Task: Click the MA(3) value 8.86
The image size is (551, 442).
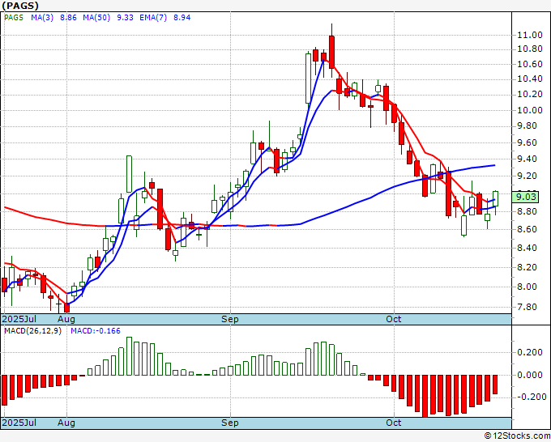Action: click(68, 18)
